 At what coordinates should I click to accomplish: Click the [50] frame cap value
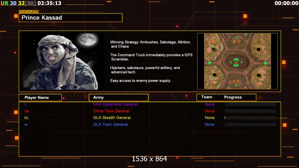(x=30, y=3)
